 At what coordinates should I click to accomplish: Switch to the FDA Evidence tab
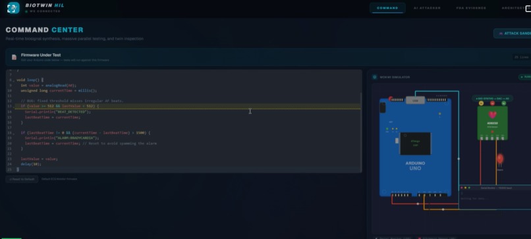pyautogui.click(x=471, y=8)
